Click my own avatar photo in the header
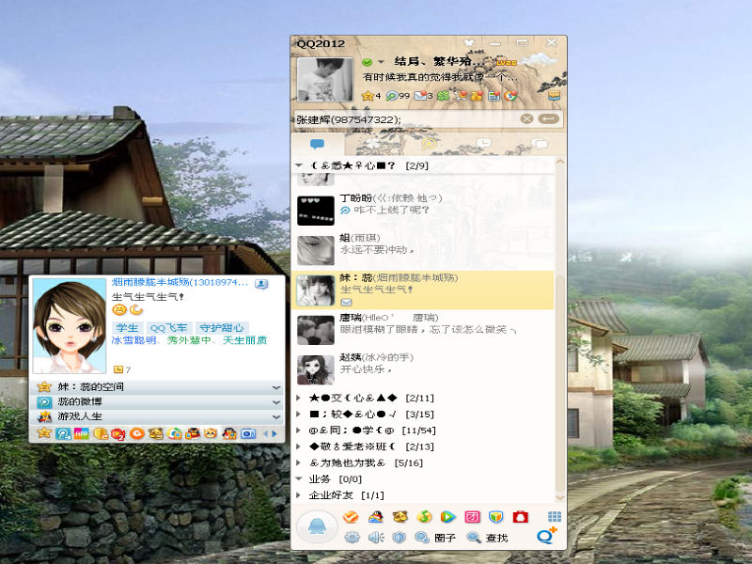This screenshot has width=752, height=564. [x=324, y=79]
